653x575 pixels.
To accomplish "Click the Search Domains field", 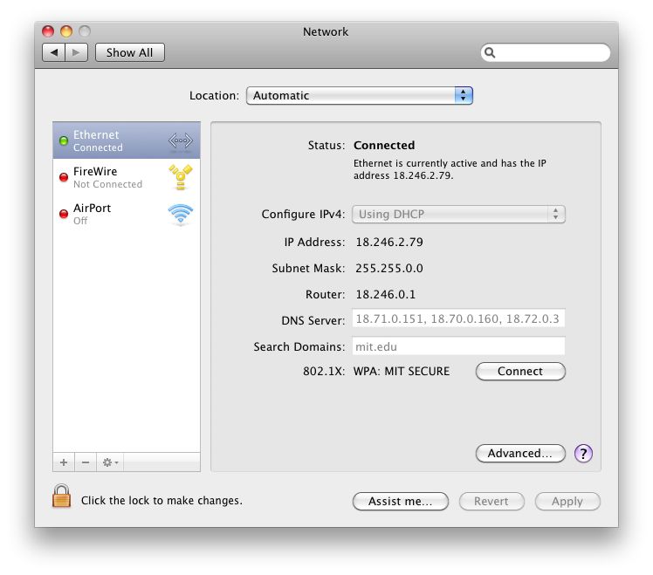I will [x=458, y=346].
